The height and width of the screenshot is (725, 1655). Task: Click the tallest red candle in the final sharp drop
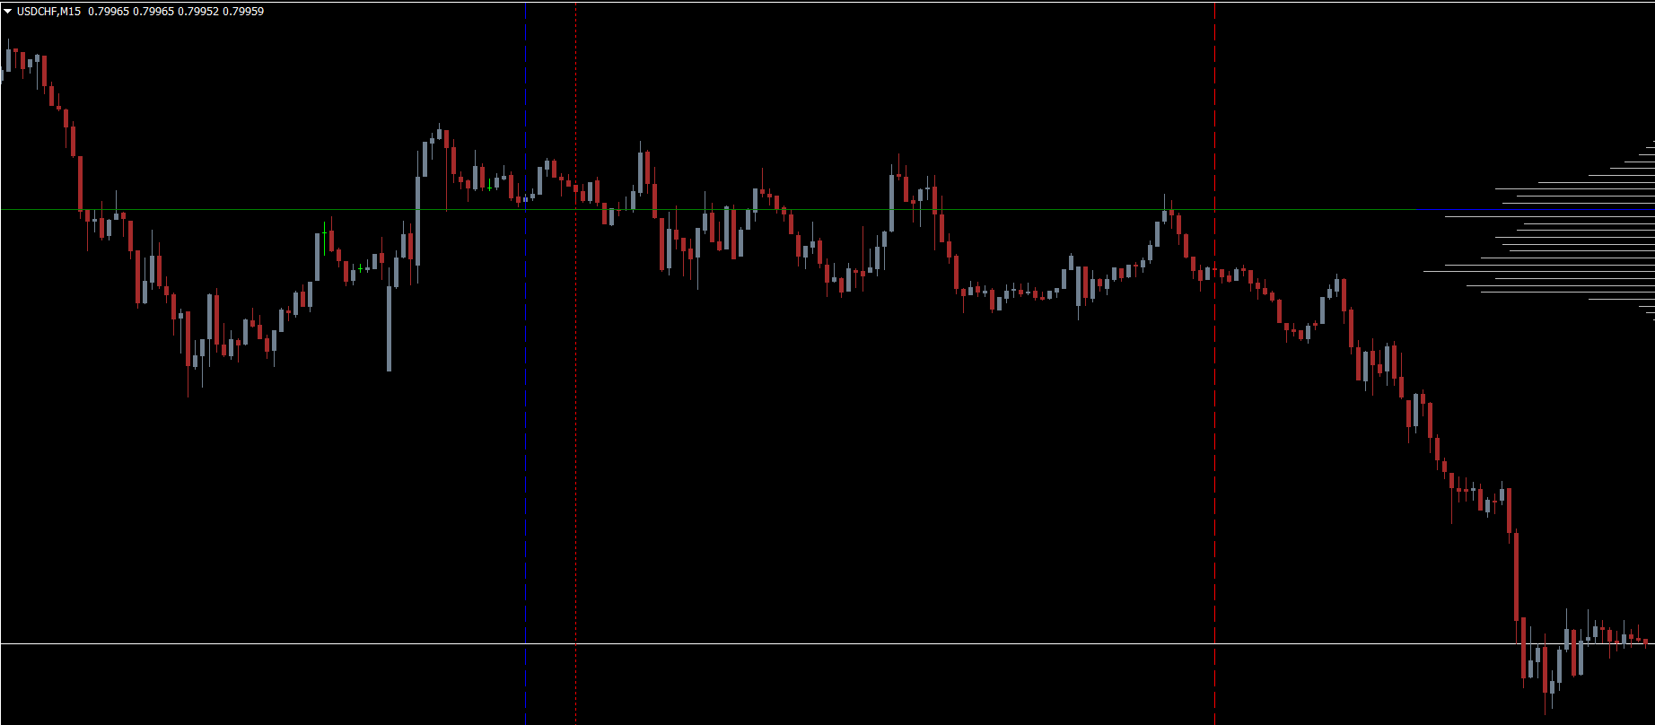pos(1516,576)
